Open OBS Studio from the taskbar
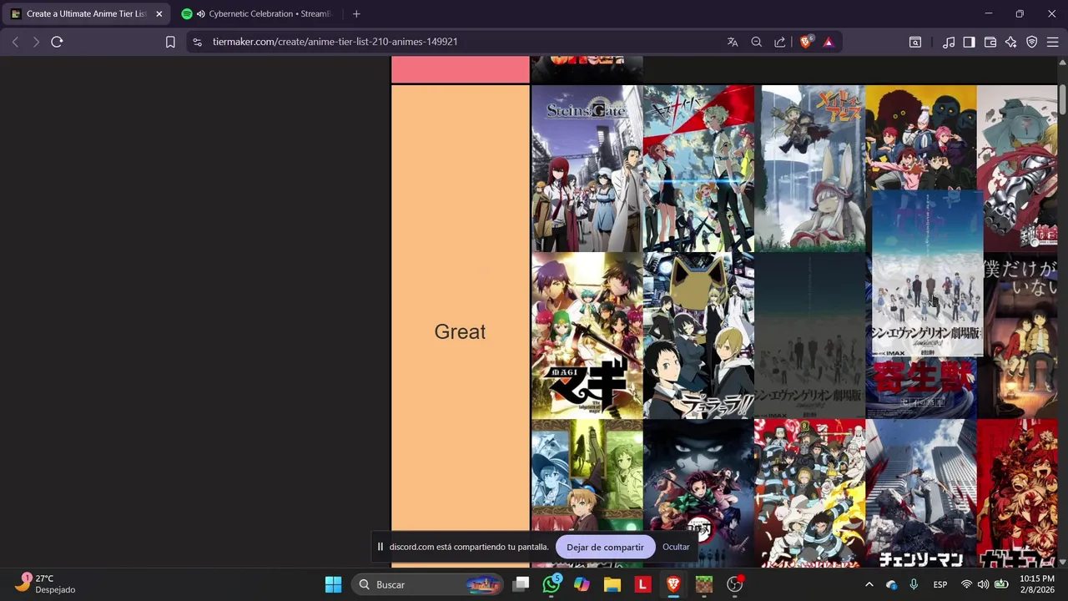The image size is (1068, 601). click(735, 584)
